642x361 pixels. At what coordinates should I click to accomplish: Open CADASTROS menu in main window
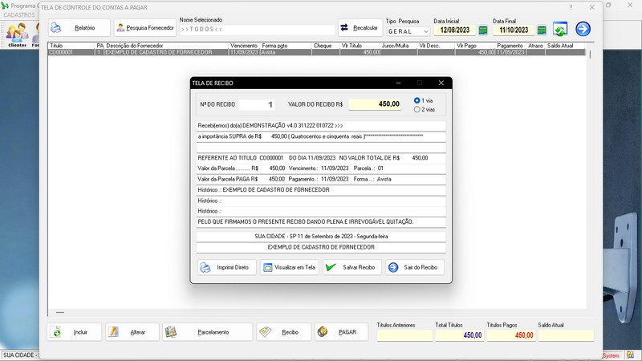point(18,14)
